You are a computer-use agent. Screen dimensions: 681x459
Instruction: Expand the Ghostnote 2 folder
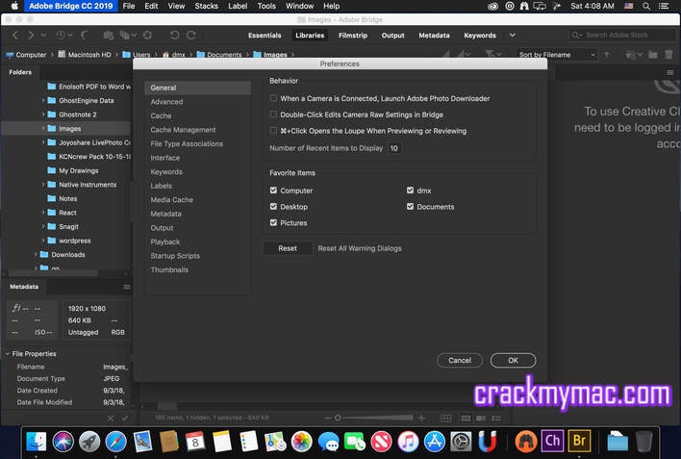(x=43, y=115)
